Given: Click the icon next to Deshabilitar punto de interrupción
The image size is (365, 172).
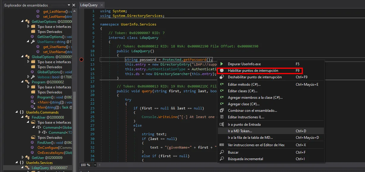Looking at the screenshot, I should tap(221, 77).
